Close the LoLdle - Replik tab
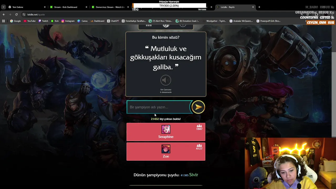Screen dimensions: 336x189 253,7
